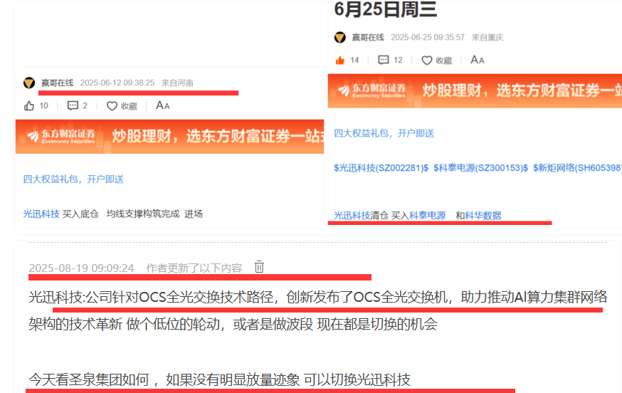This screenshot has width=622, height=393.
Task: Click the location text 来自河南
Action: (x=177, y=83)
